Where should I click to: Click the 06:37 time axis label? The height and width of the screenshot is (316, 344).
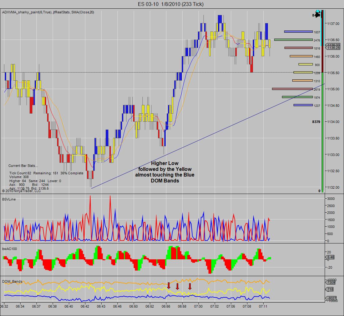[36, 306]
